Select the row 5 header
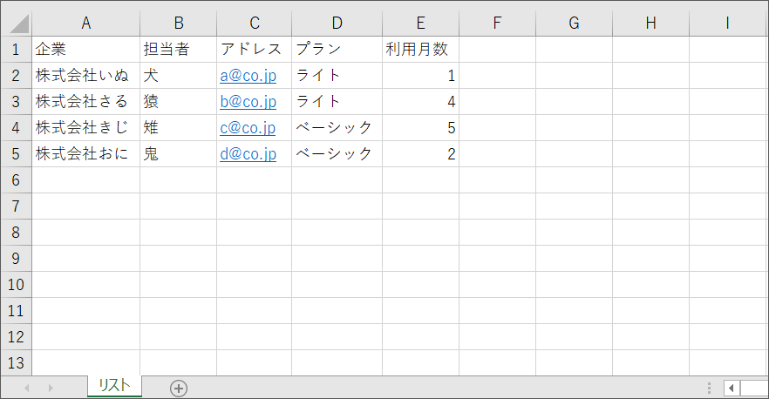The image size is (769, 399). point(16,154)
